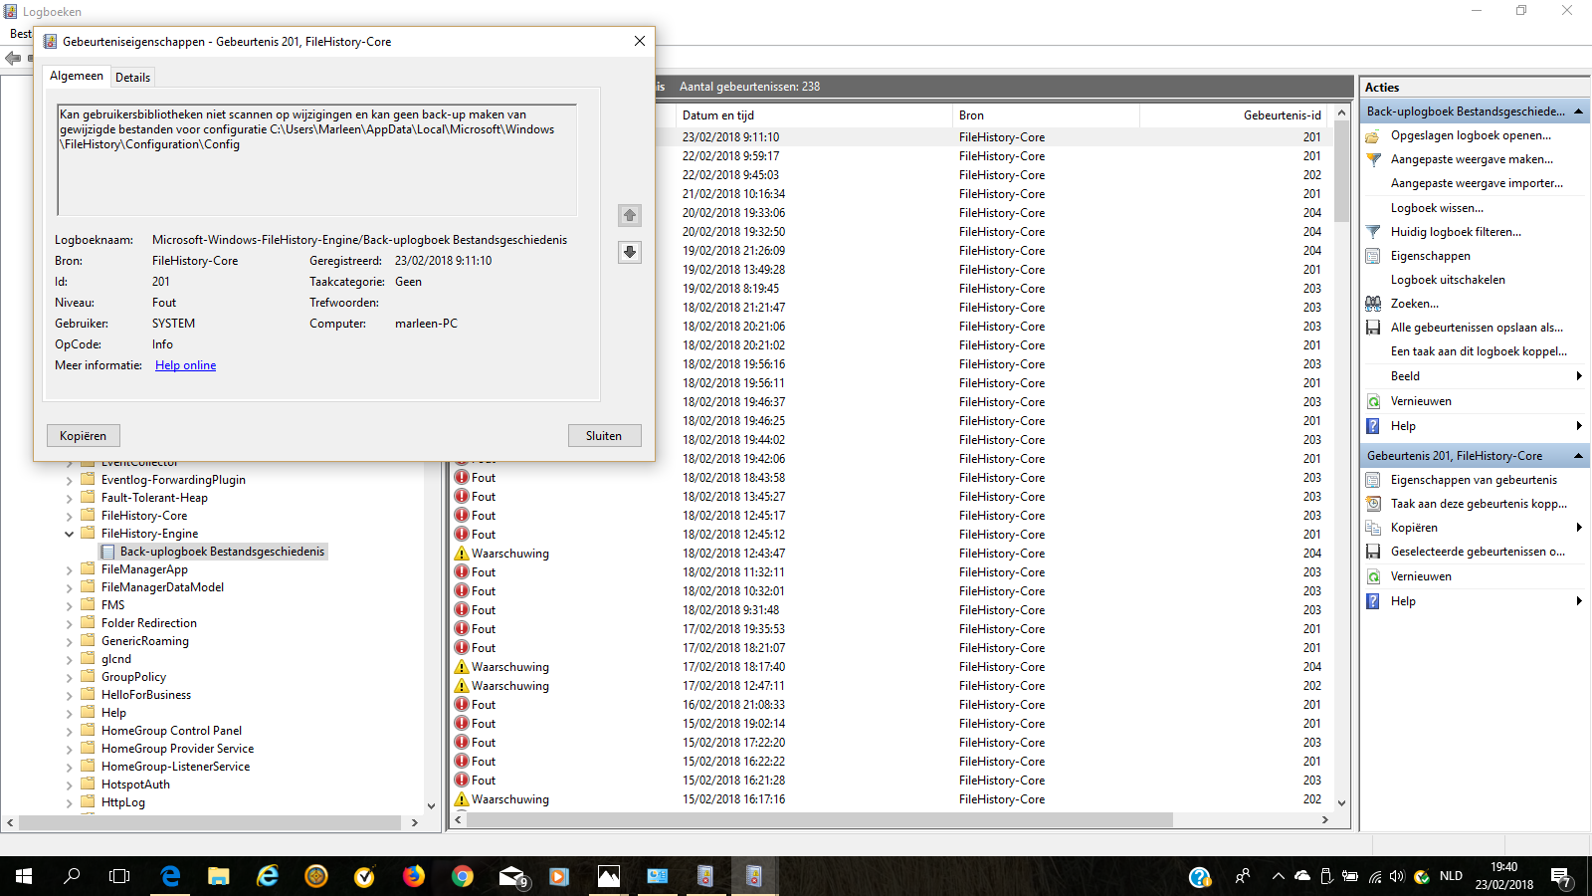Click the NLD language indicator in the taskbar

click(x=1451, y=876)
